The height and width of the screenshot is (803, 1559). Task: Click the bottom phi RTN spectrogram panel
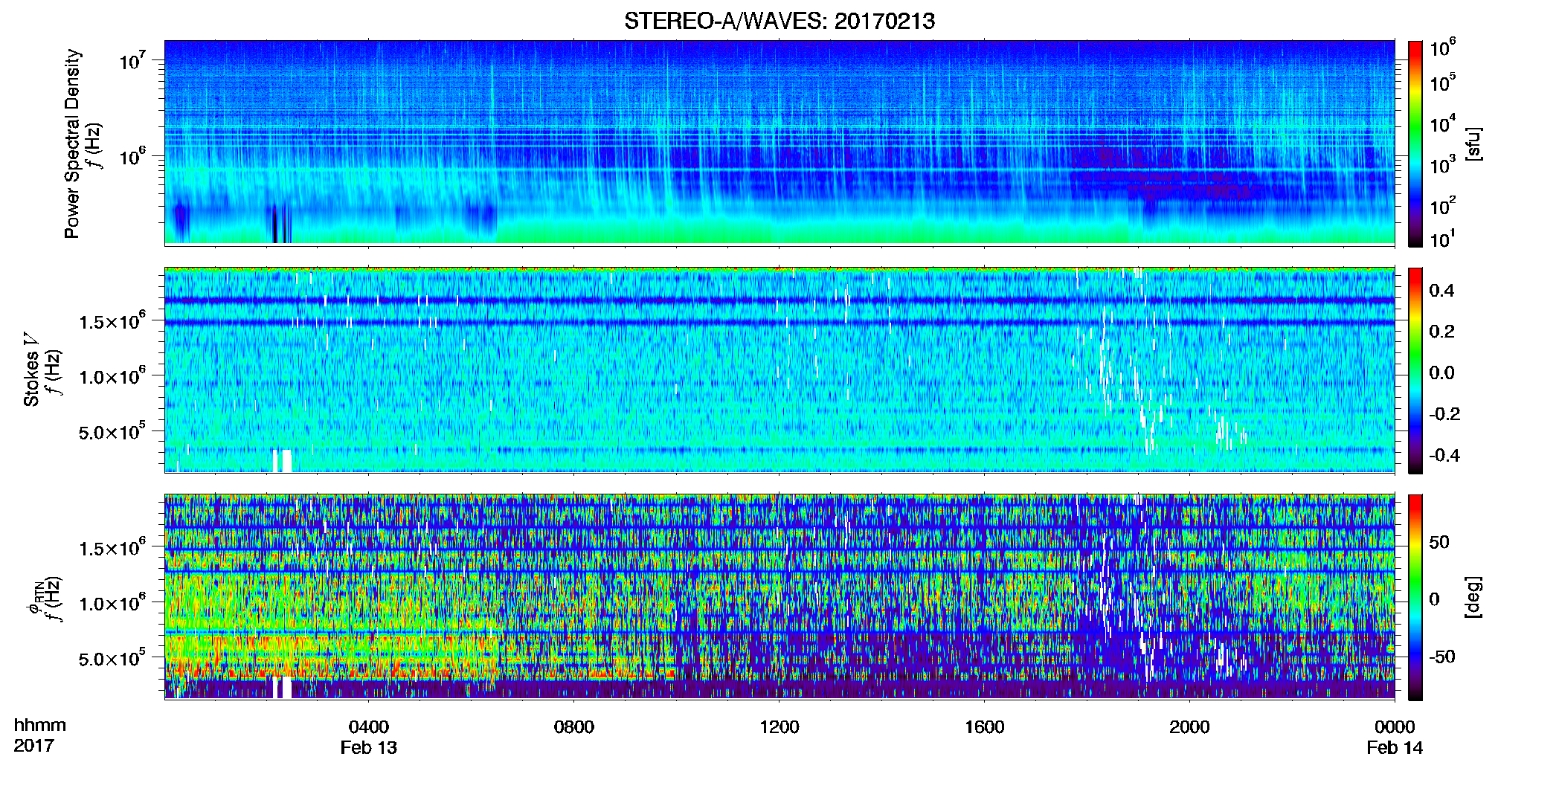click(x=779, y=597)
